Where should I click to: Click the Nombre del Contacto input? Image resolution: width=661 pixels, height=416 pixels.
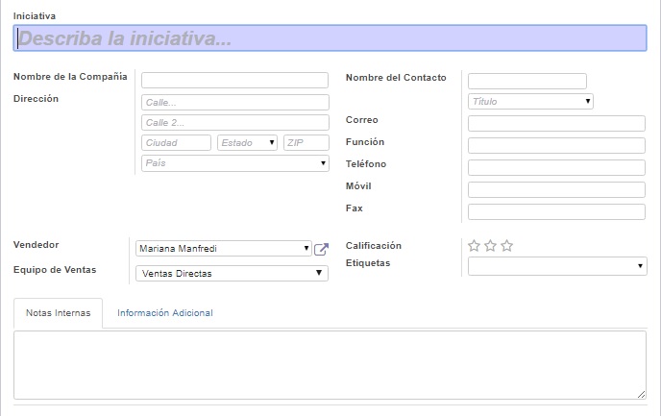526,81
